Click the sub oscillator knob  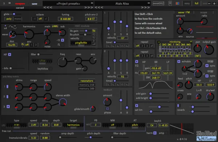coord(62,33)
